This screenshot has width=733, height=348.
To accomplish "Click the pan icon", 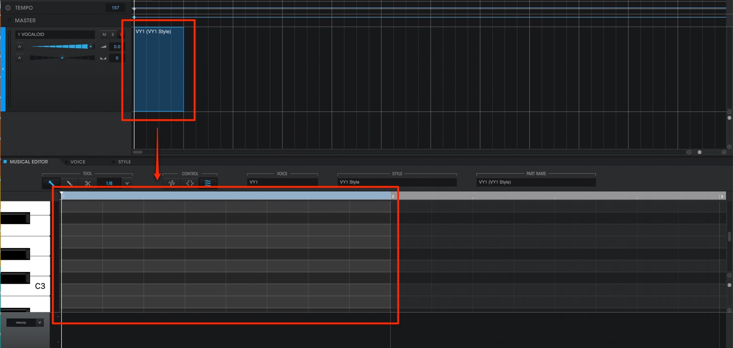I will tap(103, 58).
